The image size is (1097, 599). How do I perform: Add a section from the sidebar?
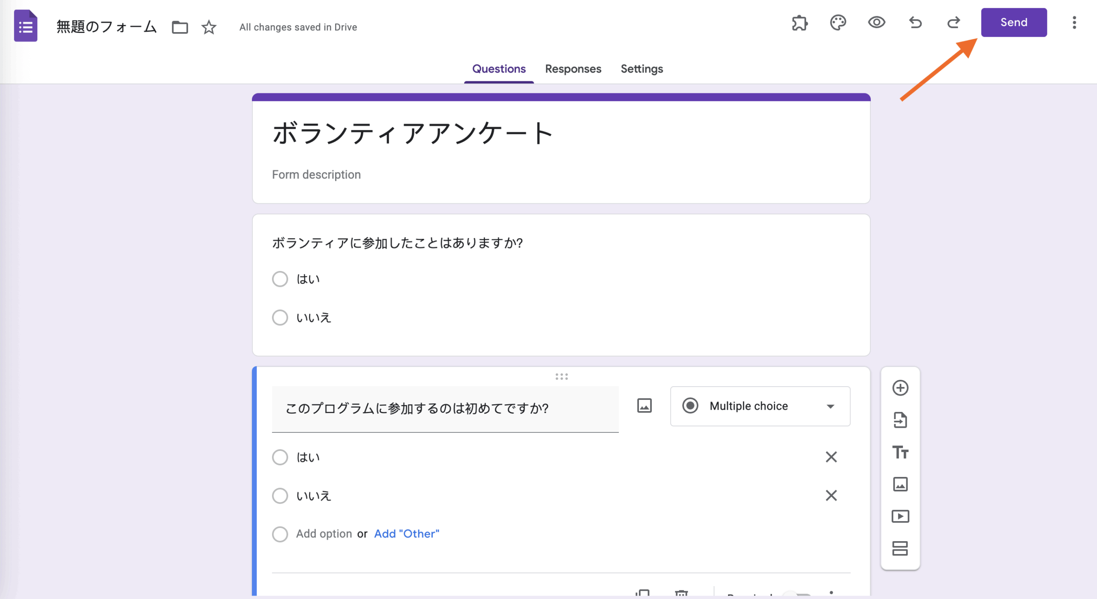tap(900, 548)
